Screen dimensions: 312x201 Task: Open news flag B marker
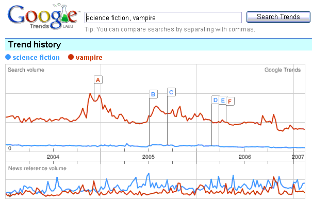click(x=153, y=94)
